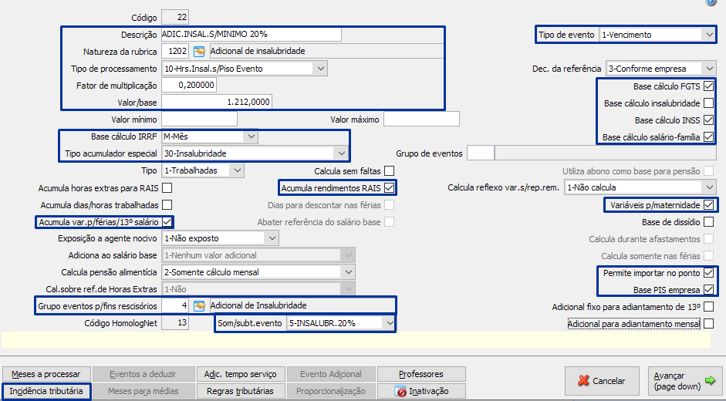Click Fator de multiplicação field
The height and width of the screenshot is (401, 726).
[x=189, y=85]
